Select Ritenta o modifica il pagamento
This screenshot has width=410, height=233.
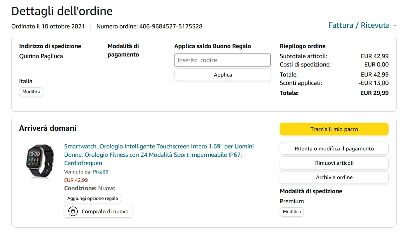[x=334, y=148]
